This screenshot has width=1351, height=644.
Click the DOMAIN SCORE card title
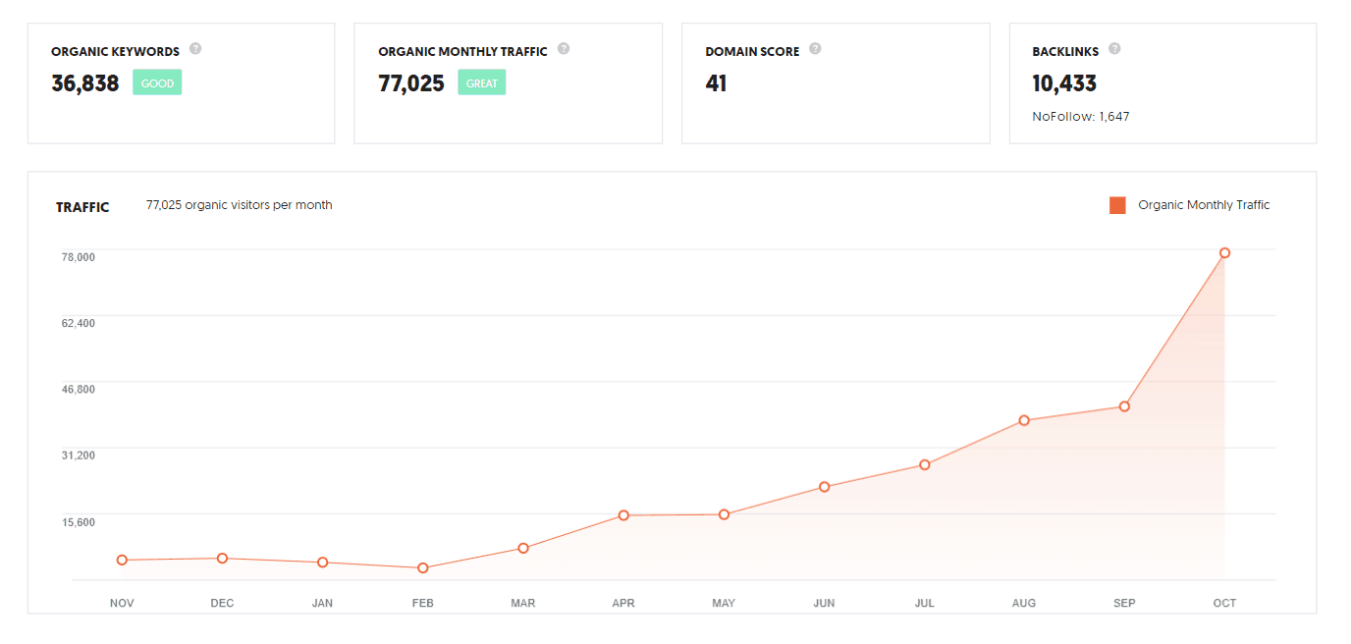(753, 51)
